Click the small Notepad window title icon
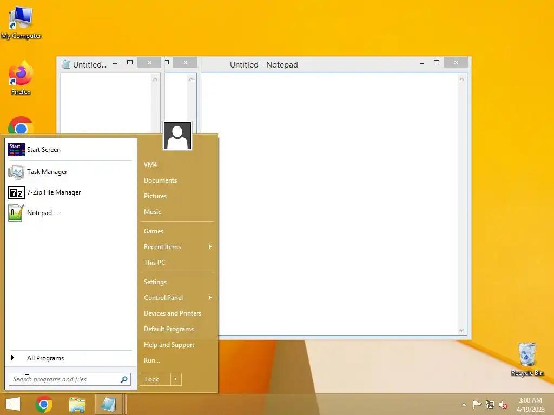 (66, 64)
